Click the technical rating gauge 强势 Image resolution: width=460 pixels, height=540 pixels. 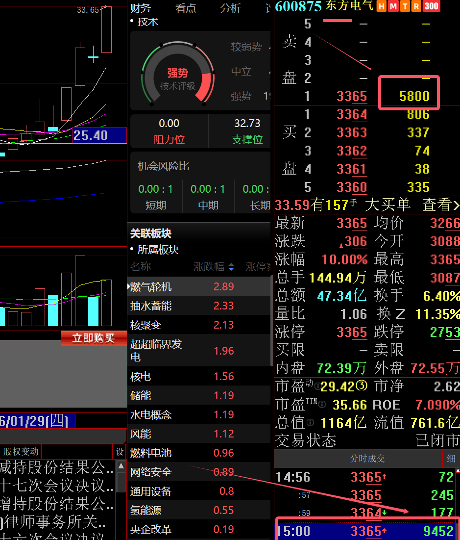(x=177, y=74)
